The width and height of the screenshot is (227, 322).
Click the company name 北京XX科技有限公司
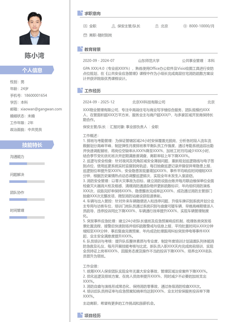pyautogui.click(x=149, y=102)
